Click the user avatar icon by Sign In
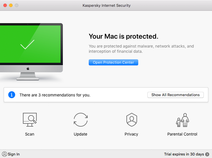This screenshot has height=158, width=212. click(x=4, y=154)
